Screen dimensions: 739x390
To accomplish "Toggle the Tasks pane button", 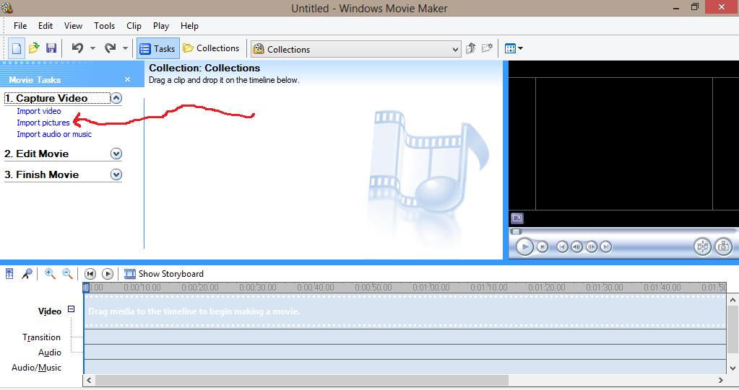I will (x=158, y=48).
